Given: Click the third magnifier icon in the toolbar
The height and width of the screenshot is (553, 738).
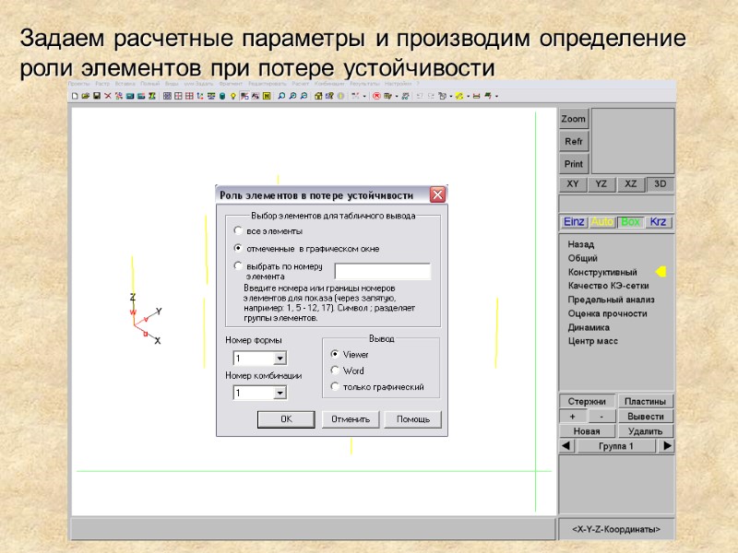Looking at the screenshot, I should pos(304,96).
